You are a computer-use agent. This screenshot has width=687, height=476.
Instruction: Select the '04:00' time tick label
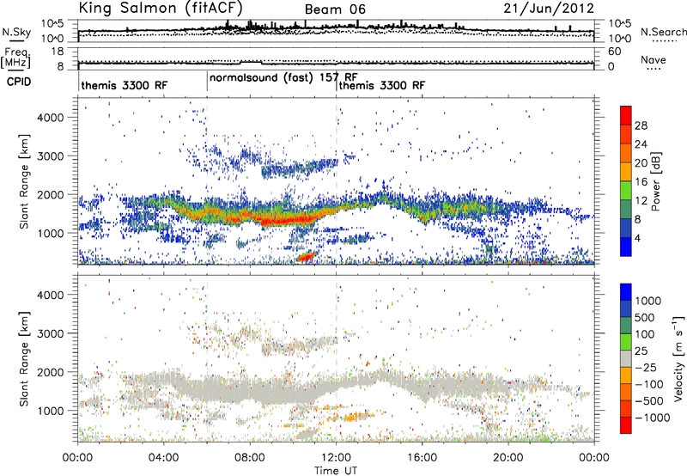click(x=163, y=458)
